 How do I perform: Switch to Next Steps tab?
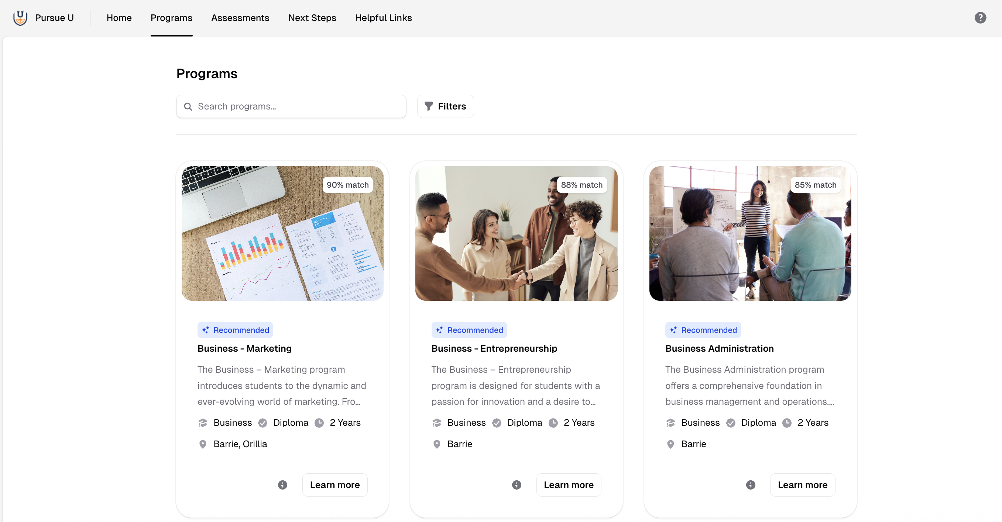tap(312, 18)
